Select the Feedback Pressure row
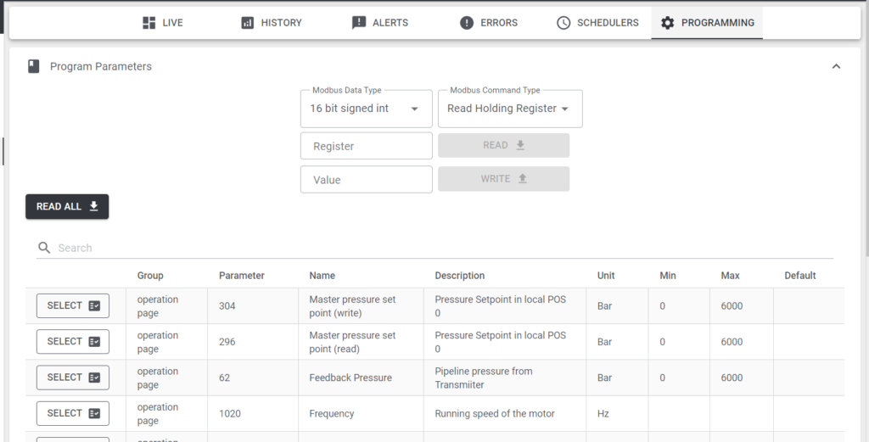The height and width of the screenshot is (442, 869). pos(73,378)
